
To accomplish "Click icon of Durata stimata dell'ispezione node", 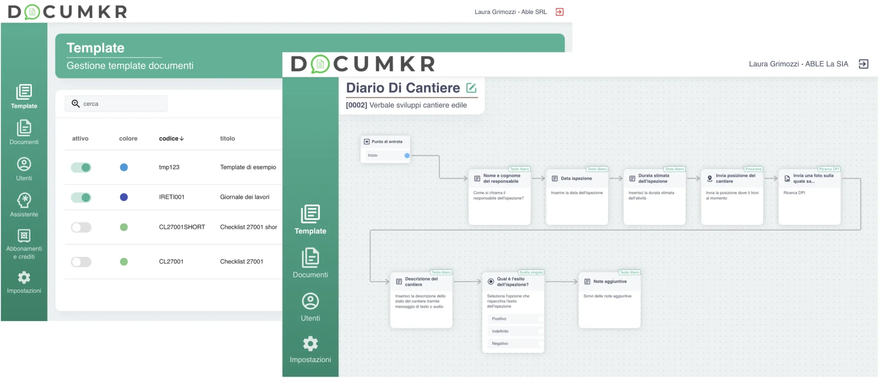I will 632,179.
